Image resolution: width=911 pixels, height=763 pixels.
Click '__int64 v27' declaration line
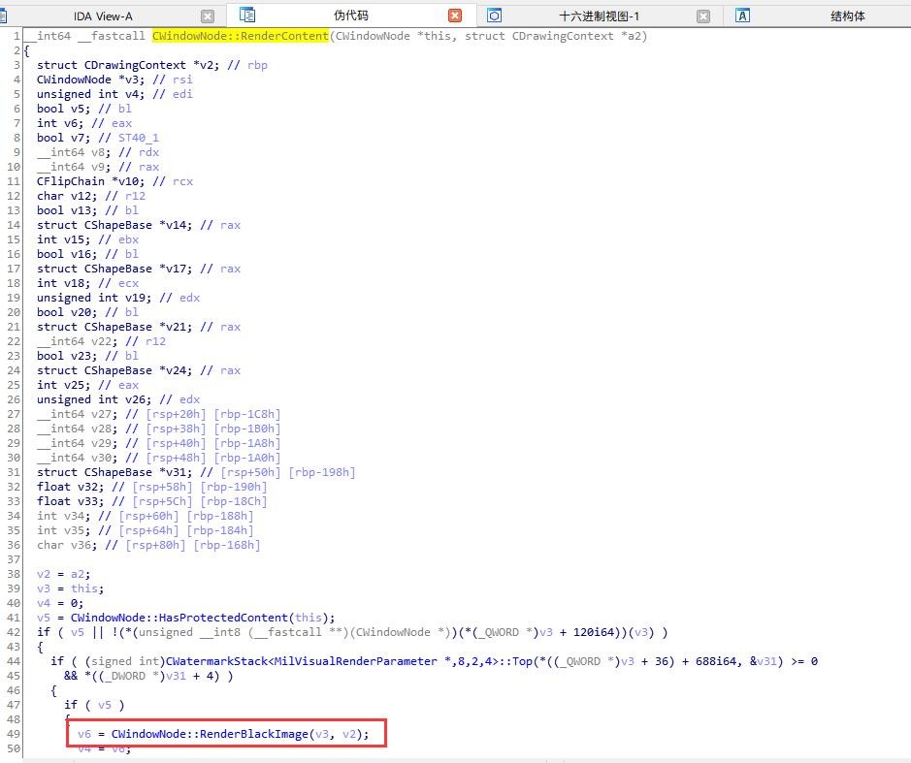point(158,414)
